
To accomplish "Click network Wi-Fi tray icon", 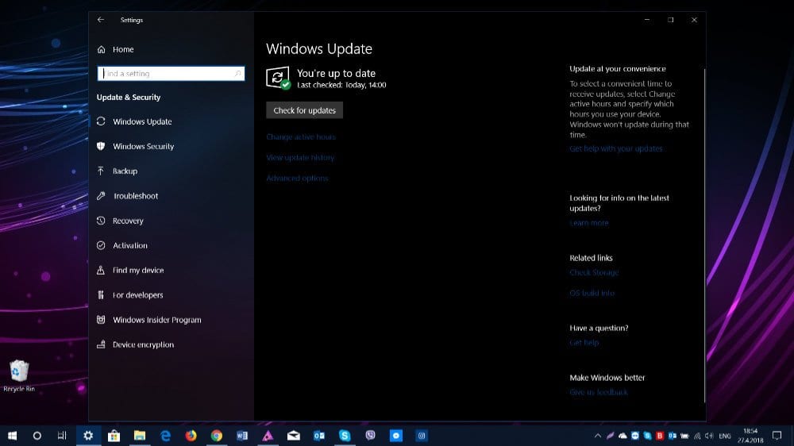I will pyautogui.click(x=697, y=436).
